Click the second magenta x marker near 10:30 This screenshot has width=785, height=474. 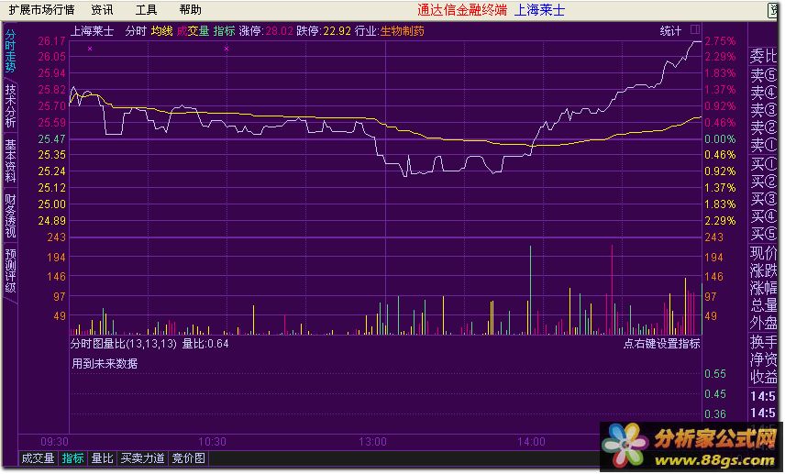[227, 49]
